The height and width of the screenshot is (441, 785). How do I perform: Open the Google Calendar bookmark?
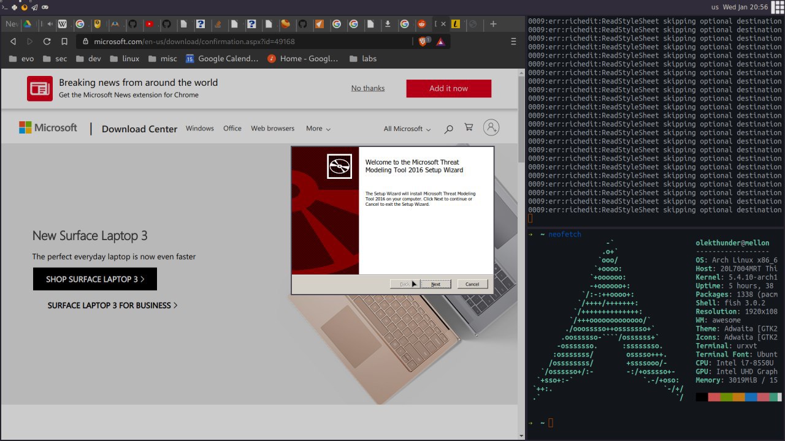pyautogui.click(x=222, y=59)
